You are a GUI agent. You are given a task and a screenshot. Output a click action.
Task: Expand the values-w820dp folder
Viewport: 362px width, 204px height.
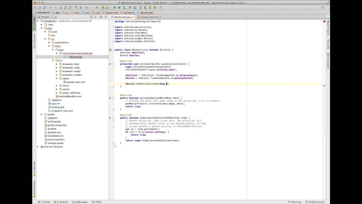56,93
